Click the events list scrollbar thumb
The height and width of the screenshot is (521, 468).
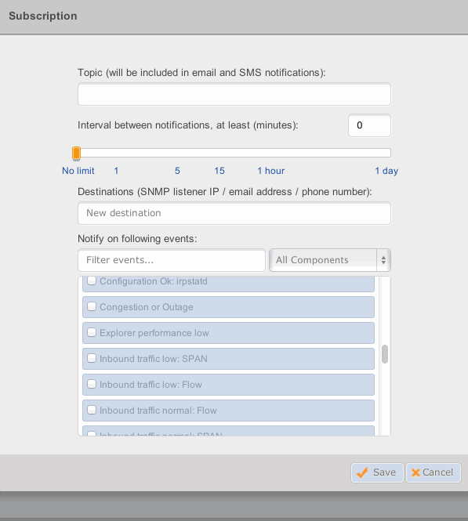385,354
